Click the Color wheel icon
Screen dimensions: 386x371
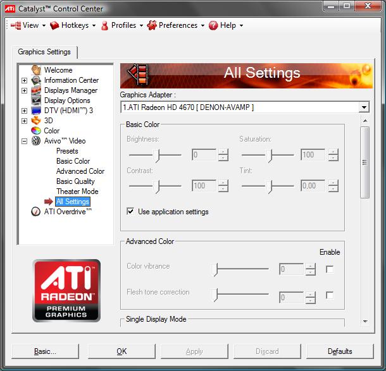pyautogui.click(x=37, y=131)
